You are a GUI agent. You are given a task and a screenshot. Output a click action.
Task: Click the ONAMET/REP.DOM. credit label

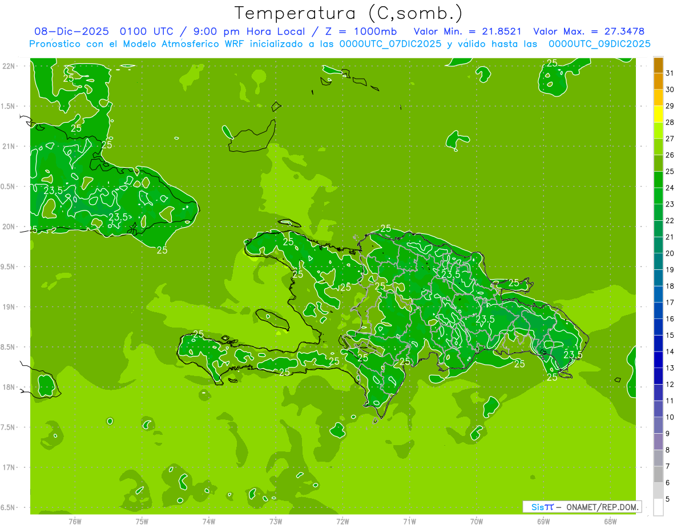[602, 507]
